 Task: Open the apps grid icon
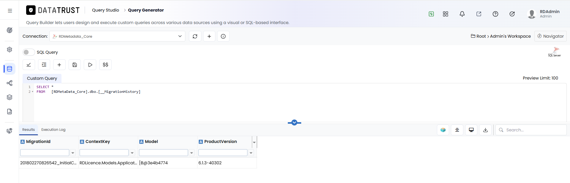[x=446, y=14]
